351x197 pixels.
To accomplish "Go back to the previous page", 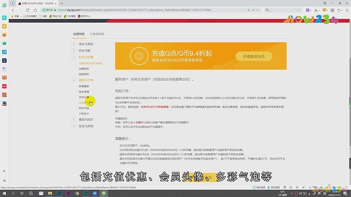I will tap(13, 10).
